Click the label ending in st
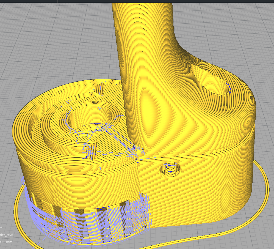Image resolution: width=274 pixels, height=249 pixels. [x=1, y=227]
